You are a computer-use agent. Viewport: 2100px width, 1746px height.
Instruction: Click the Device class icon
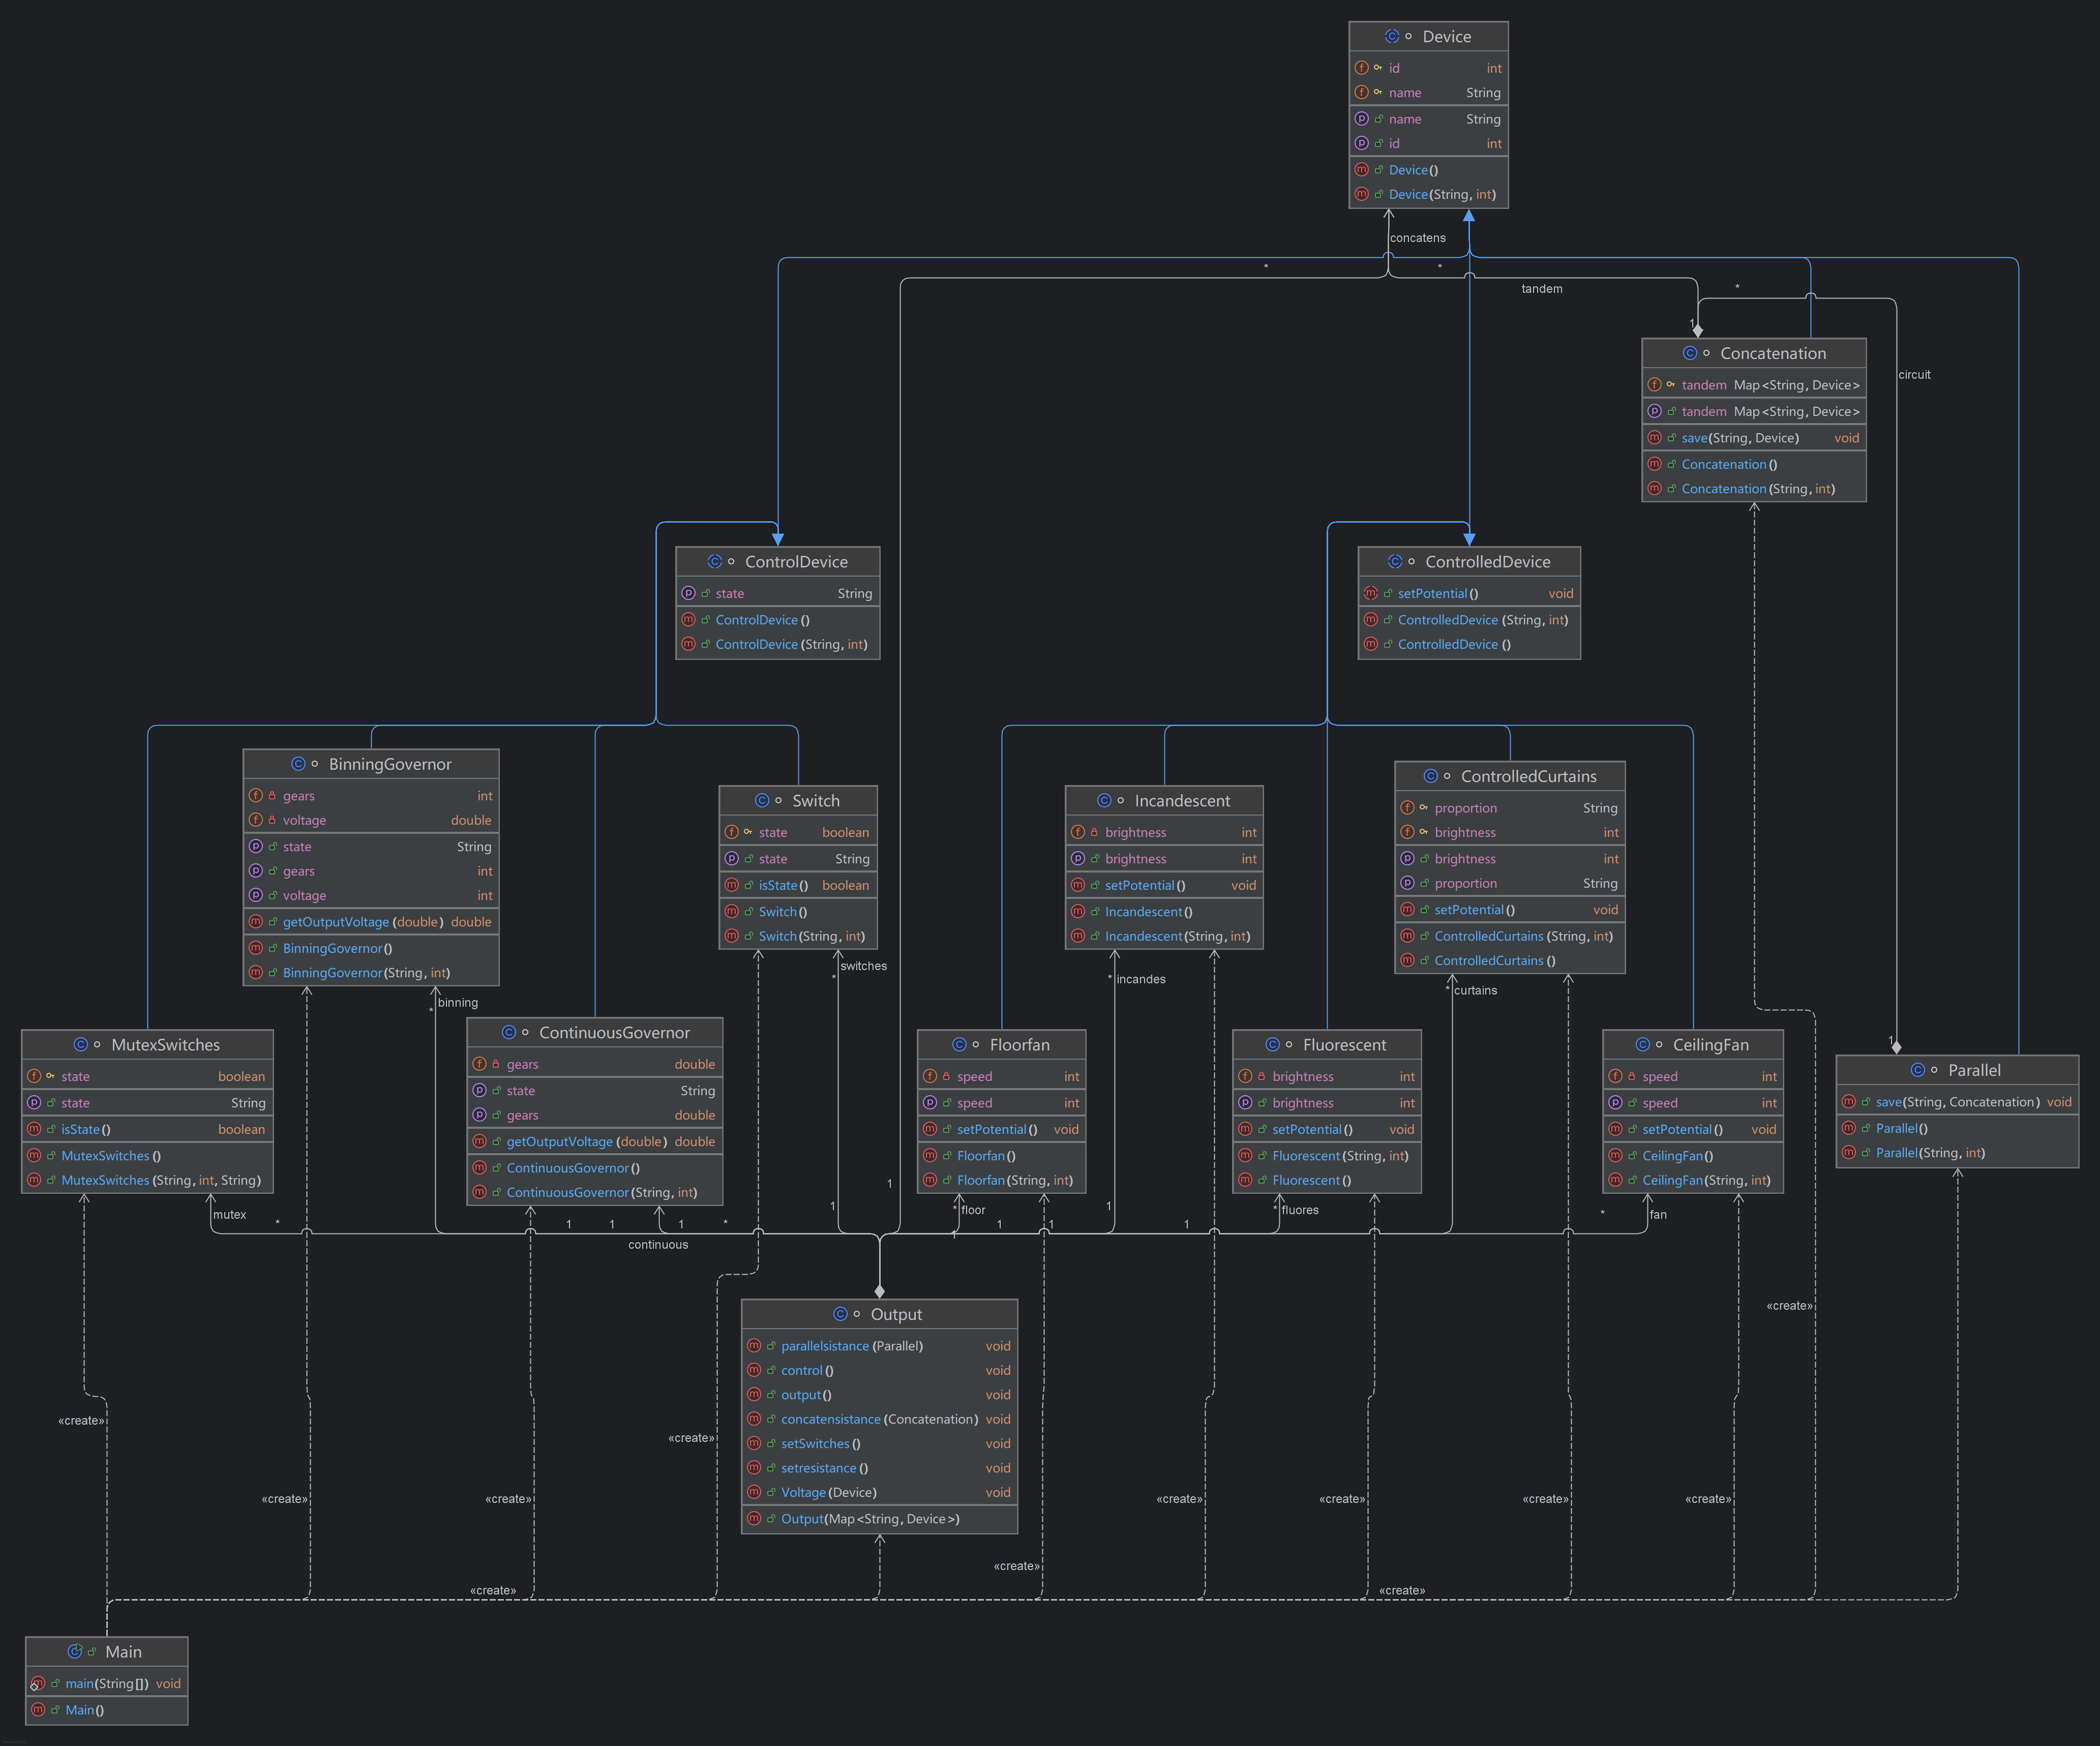(1391, 36)
